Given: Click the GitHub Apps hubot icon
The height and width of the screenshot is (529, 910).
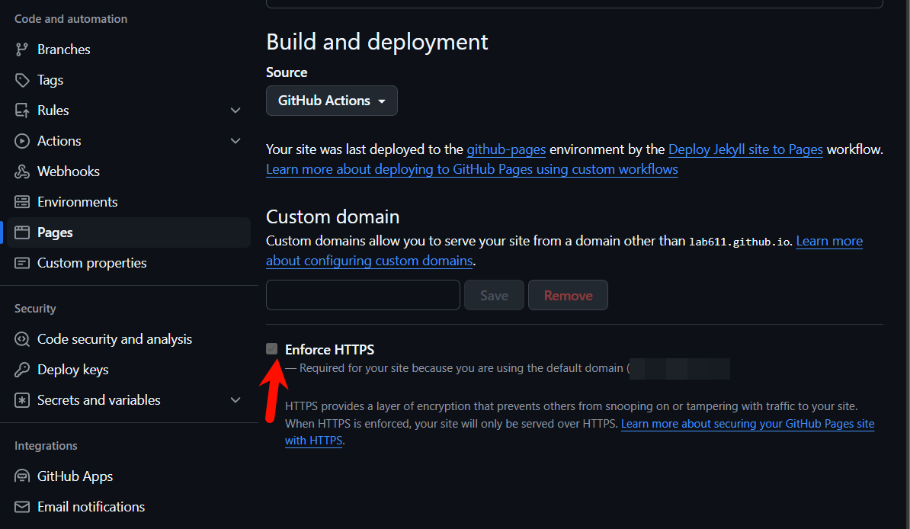Looking at the screenshot, I should [22, 476].
